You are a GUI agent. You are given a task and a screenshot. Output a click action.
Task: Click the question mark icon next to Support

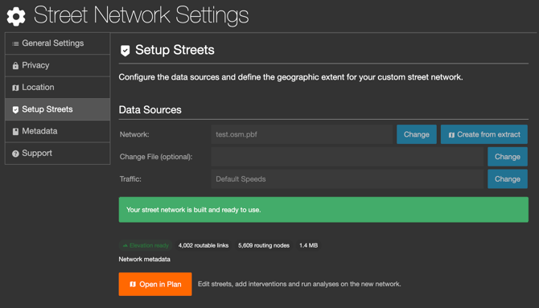[15, 154]
